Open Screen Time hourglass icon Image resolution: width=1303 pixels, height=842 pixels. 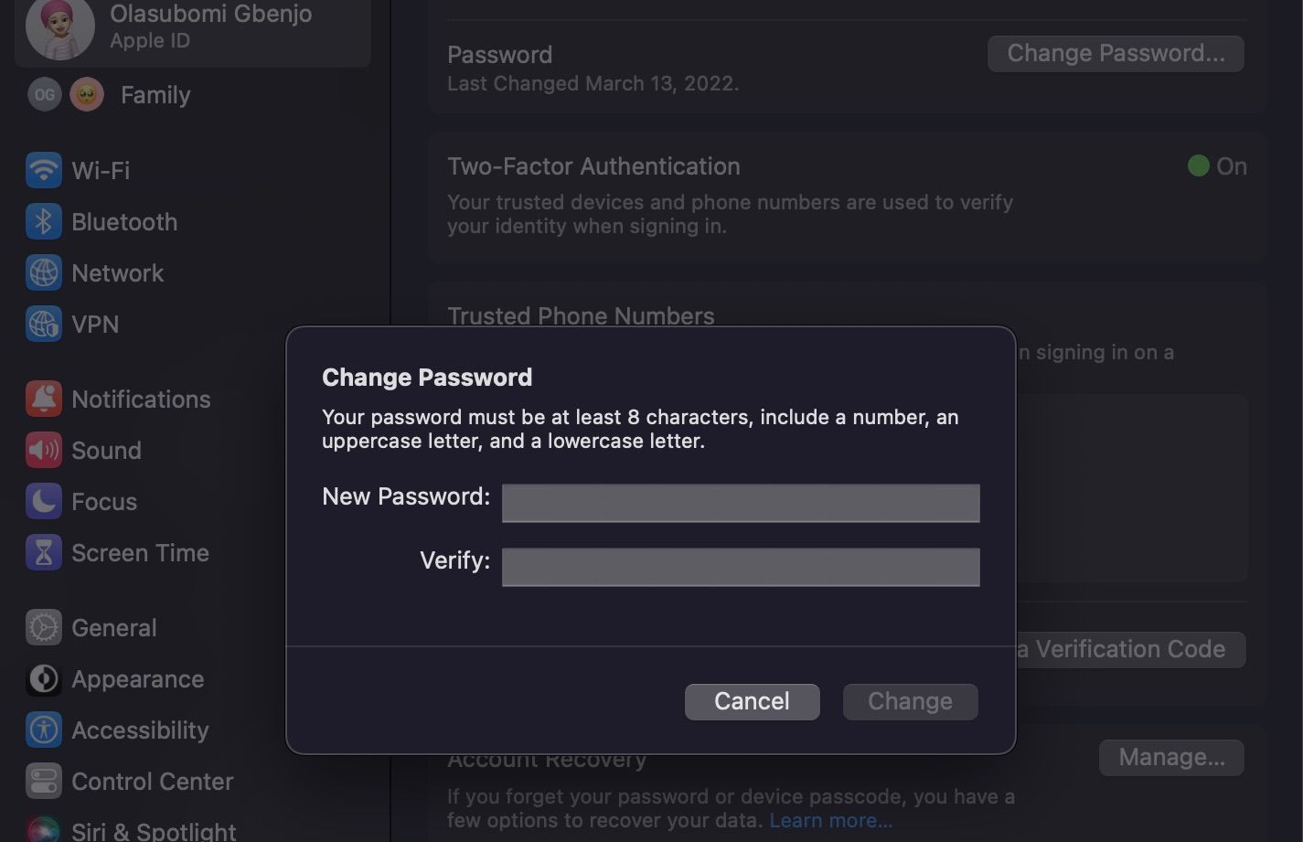(44, 553)
